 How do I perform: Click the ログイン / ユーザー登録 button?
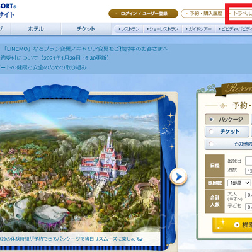(143, 14)
